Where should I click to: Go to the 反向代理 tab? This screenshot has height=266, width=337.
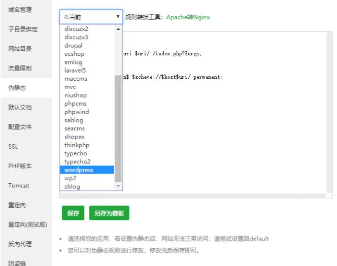point(20,244)
